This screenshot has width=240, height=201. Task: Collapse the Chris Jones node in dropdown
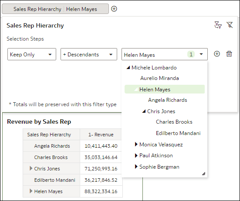click(144, 111)
